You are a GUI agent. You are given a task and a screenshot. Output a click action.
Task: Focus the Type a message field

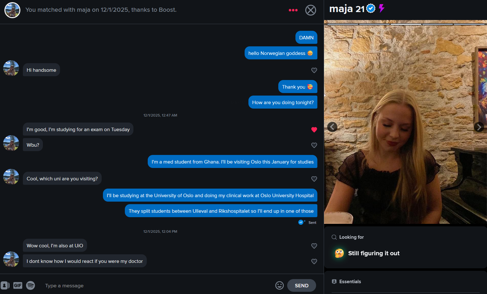click(157, 285)
